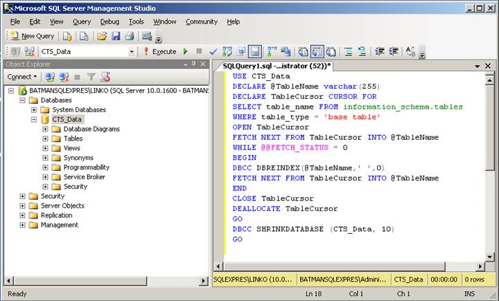499x301 pixels.
Task: Toggle IntelliSense Enabled button
Action: tap(255, 51)
